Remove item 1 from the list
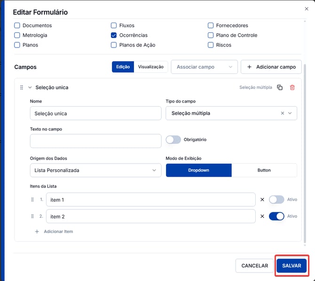315x281 pixels. [262, 200]
